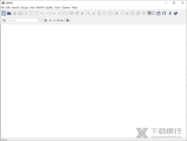The image size is (187, 141).
Task: Expand the Groups menu
Action: click(24, 7)
